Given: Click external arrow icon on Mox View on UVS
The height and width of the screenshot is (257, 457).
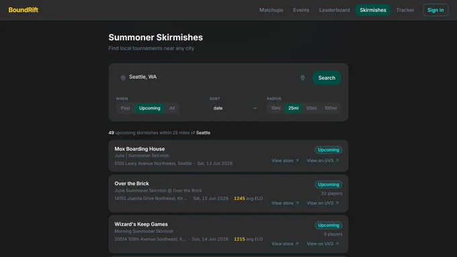Looking at the screenshot, I should pyautogui.click(x=337, y=160).
